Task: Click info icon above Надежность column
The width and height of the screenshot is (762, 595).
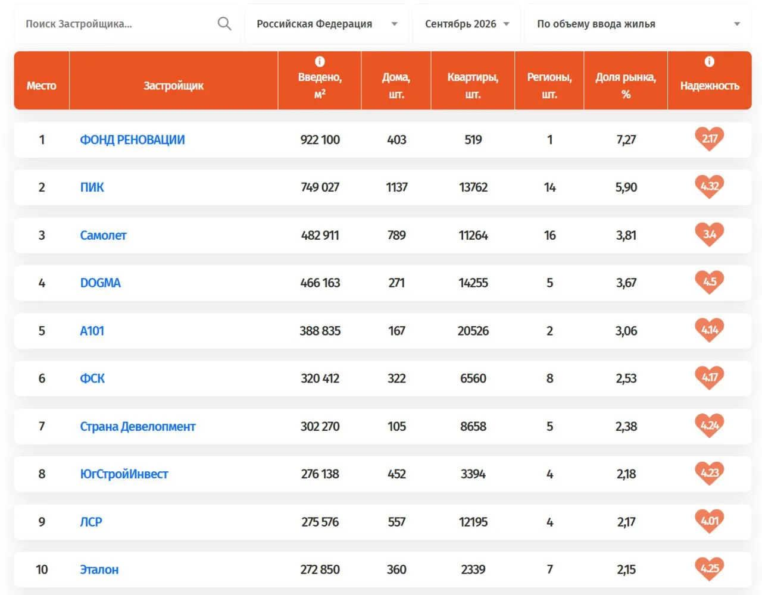Action: tap(710, 61)
